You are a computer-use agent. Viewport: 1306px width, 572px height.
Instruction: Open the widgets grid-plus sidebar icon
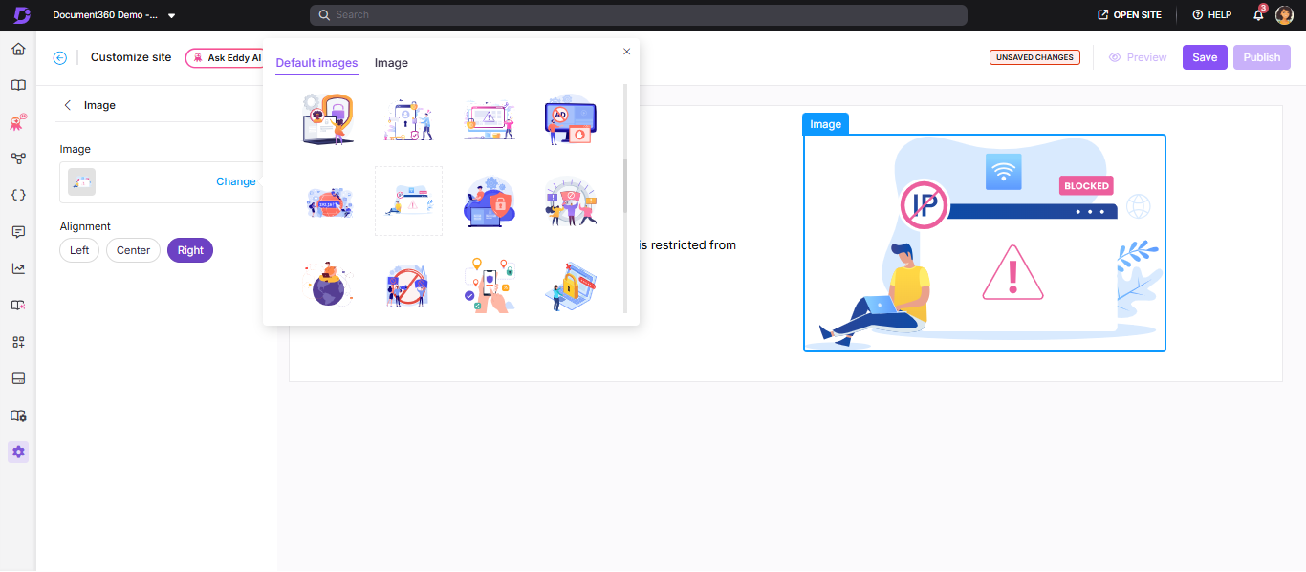18,342
